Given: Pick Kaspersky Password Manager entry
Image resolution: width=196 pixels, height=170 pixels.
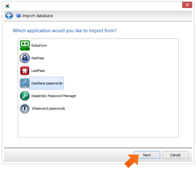Looking at the screenshot, I should [x=54, y=96].
